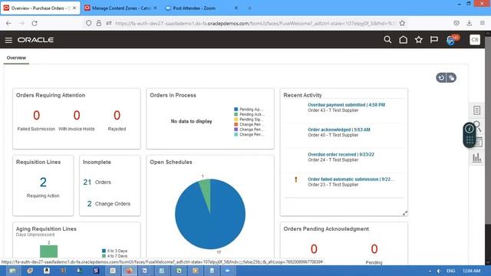Click the green bar in Aging Requisition Lines
491x276 pixels.
click(x=49, y=251)
